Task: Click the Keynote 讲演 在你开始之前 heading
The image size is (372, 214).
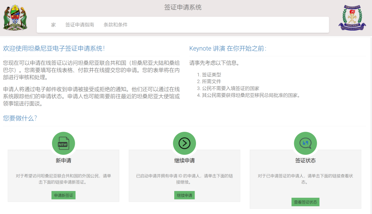Action: (228, 49)
